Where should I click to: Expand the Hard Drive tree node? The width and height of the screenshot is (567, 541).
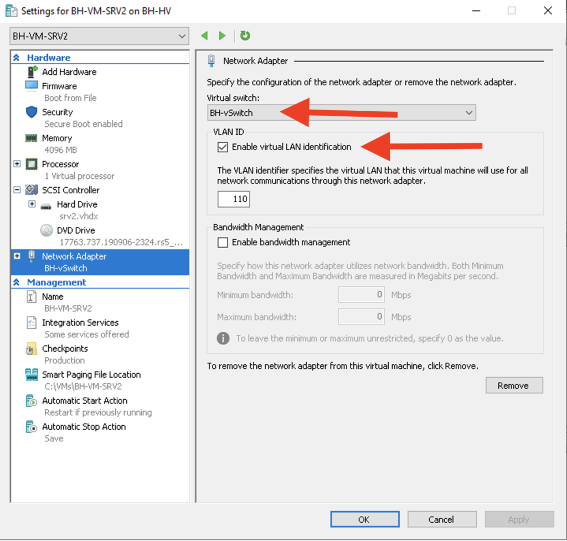point(32,204)
